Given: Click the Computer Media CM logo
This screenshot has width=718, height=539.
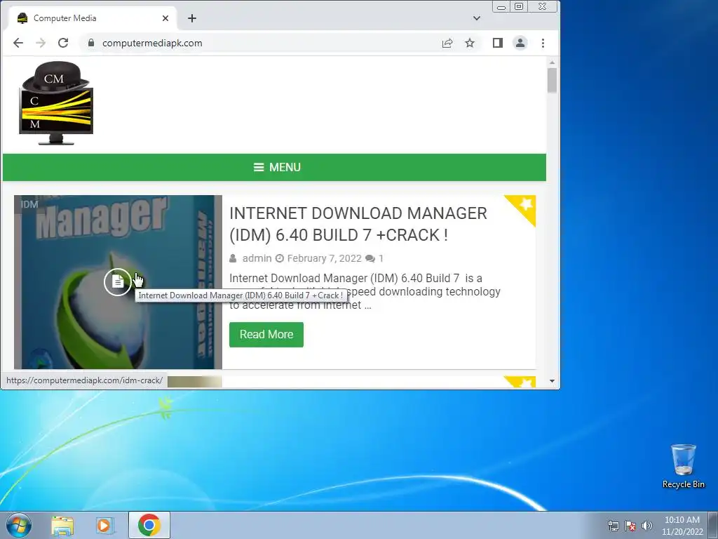Looking at the screenshot, I should click(56, 103).
